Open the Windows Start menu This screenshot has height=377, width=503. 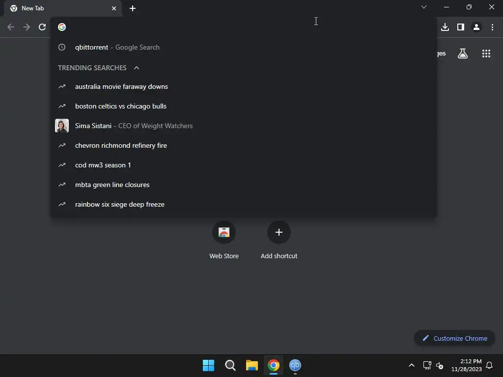[208, 365]
